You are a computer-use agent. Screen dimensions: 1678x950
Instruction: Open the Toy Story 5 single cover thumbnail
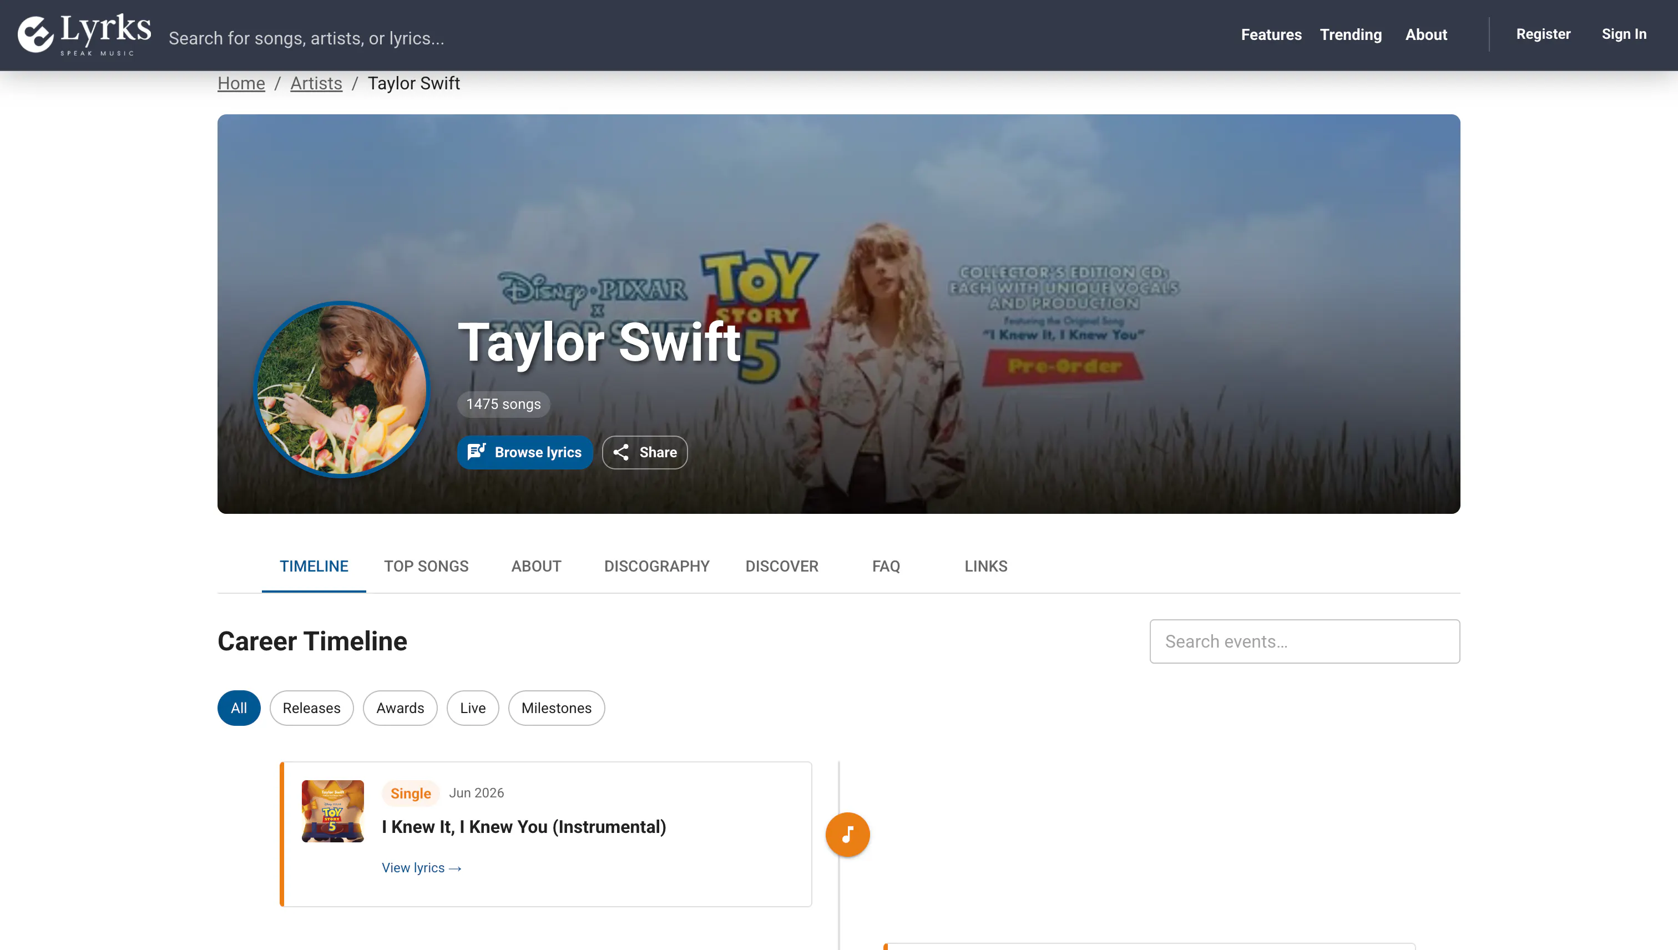[x=333, y=811]
